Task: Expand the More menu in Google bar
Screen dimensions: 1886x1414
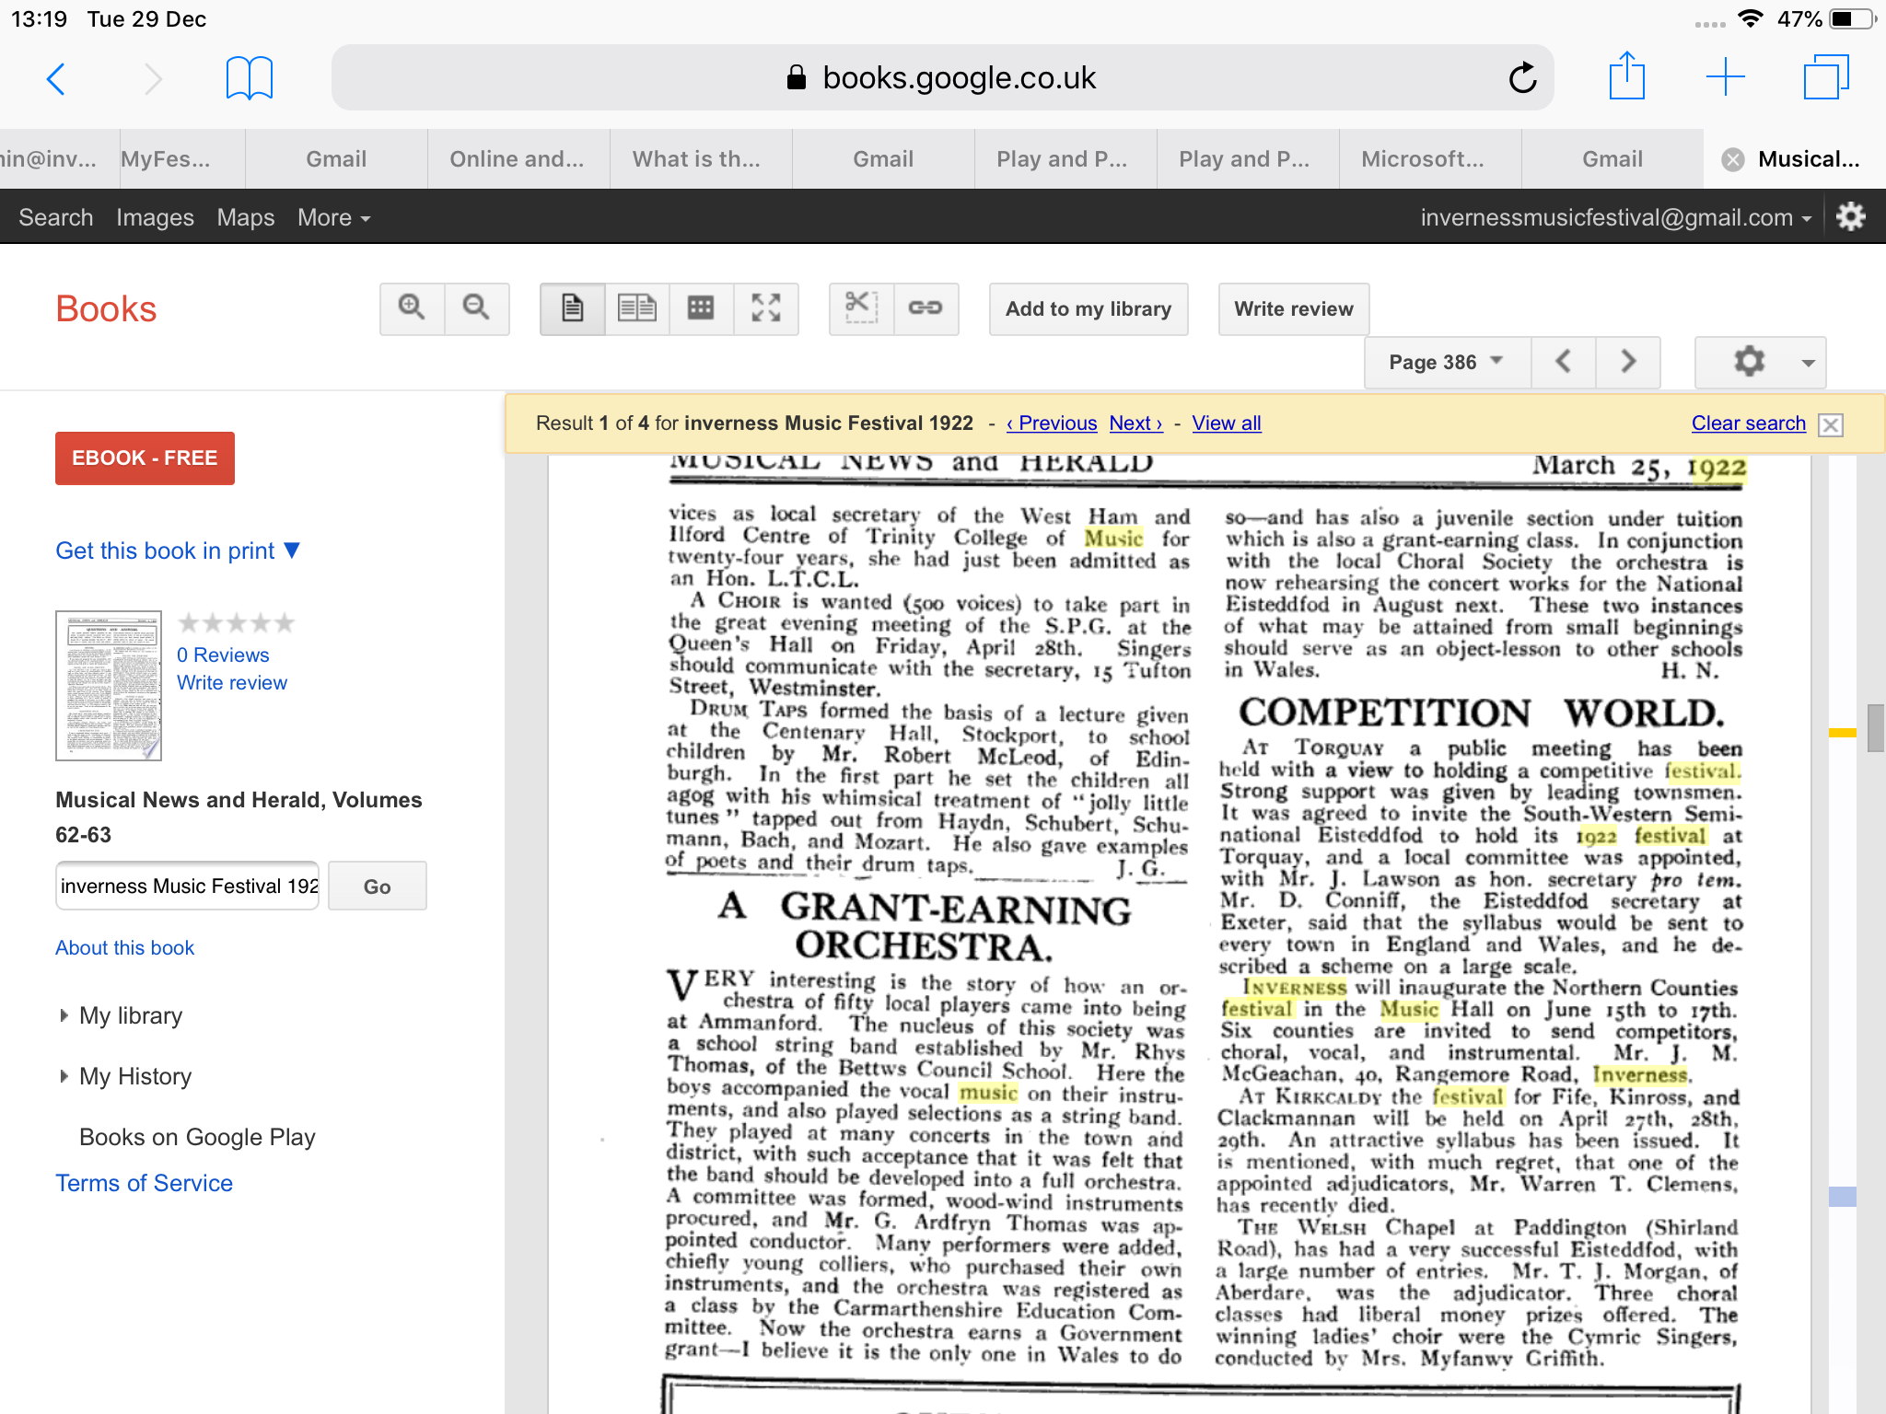Action: (333, 218)
